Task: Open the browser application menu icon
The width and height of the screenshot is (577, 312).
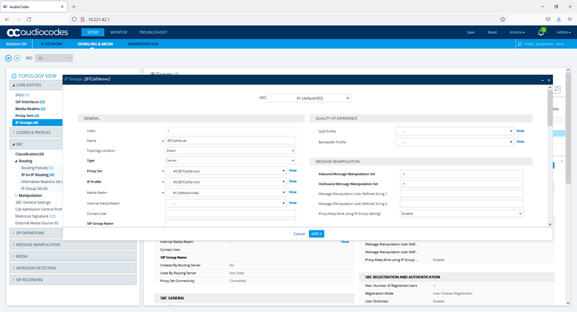Action: click(569, 20)
